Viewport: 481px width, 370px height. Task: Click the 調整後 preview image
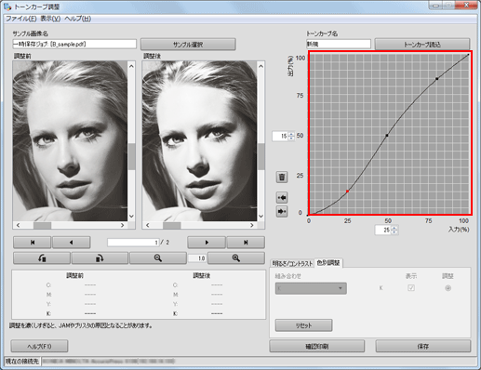click(x=200, y=141)
